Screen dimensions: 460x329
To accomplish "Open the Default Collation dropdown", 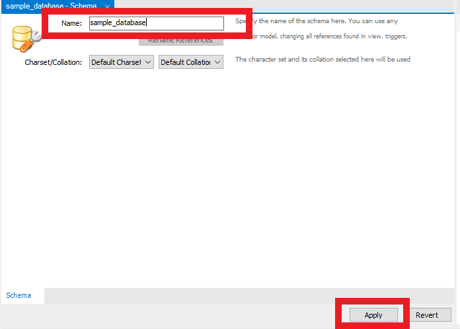I will point(191,62).
